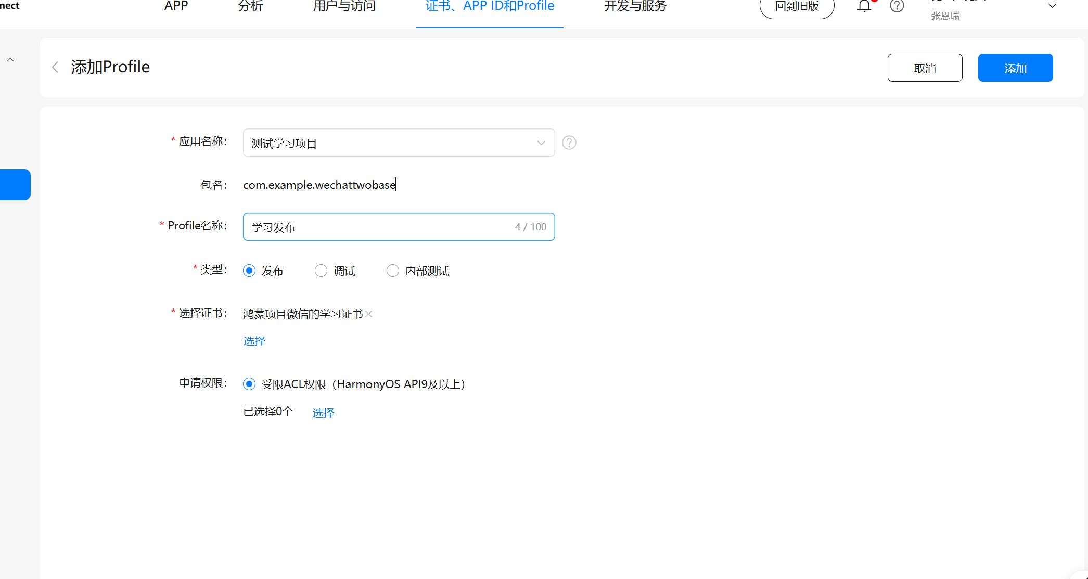
Task: Click the help question mark in header
Action: pos(897,6)
